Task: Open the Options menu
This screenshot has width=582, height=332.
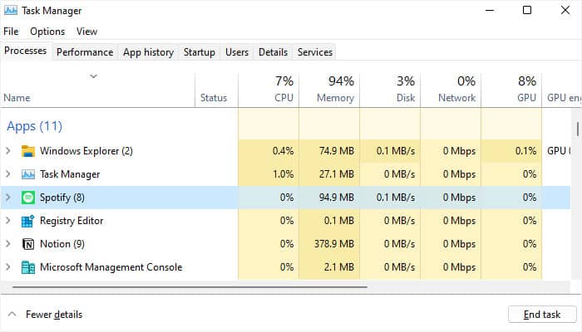Action: (x=47, y=32)
